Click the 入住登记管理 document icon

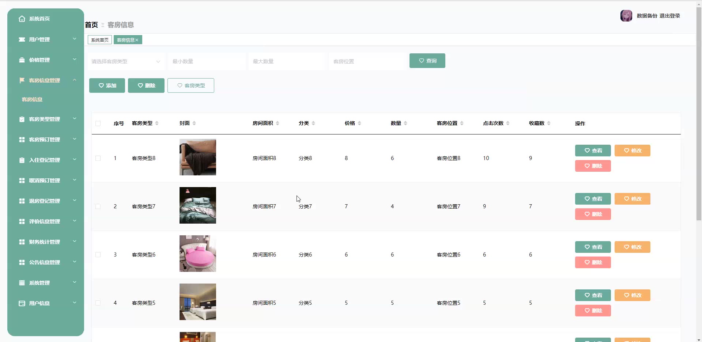pos(22,160)
